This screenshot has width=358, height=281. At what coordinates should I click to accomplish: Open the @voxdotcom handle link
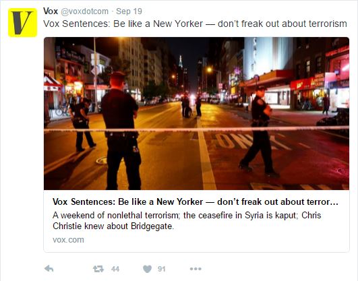pos(85,11)
